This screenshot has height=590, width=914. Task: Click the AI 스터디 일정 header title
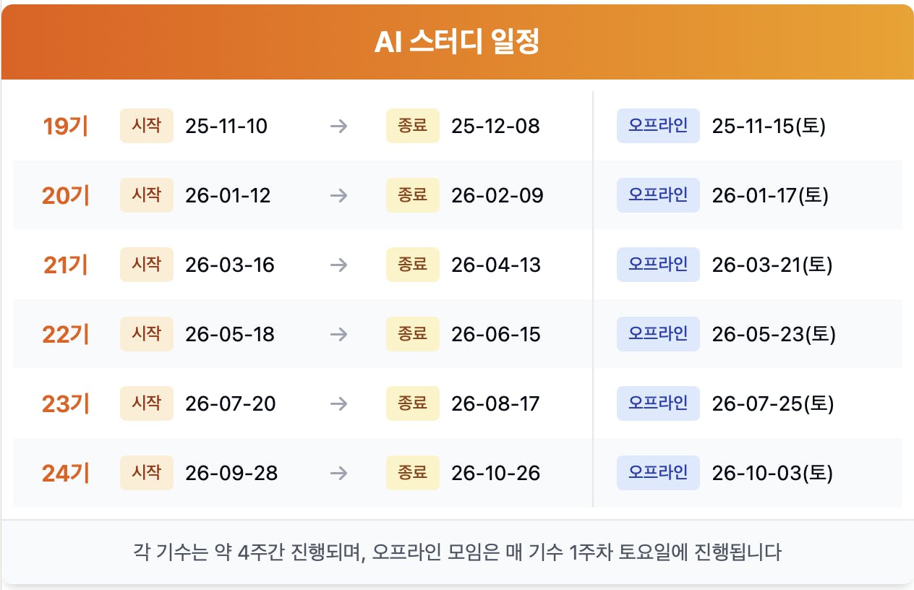[457, 43]
